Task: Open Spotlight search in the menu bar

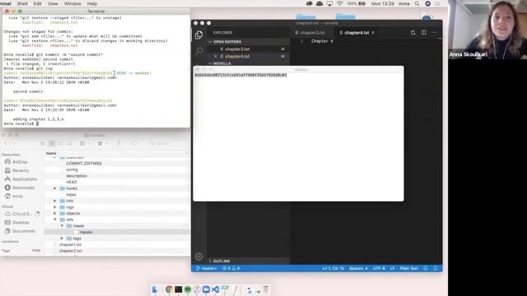Action: coord(417,3)
